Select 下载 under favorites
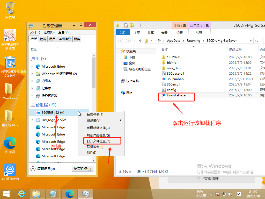The width and height of the screenshot is (265, 199). [129, 57]
